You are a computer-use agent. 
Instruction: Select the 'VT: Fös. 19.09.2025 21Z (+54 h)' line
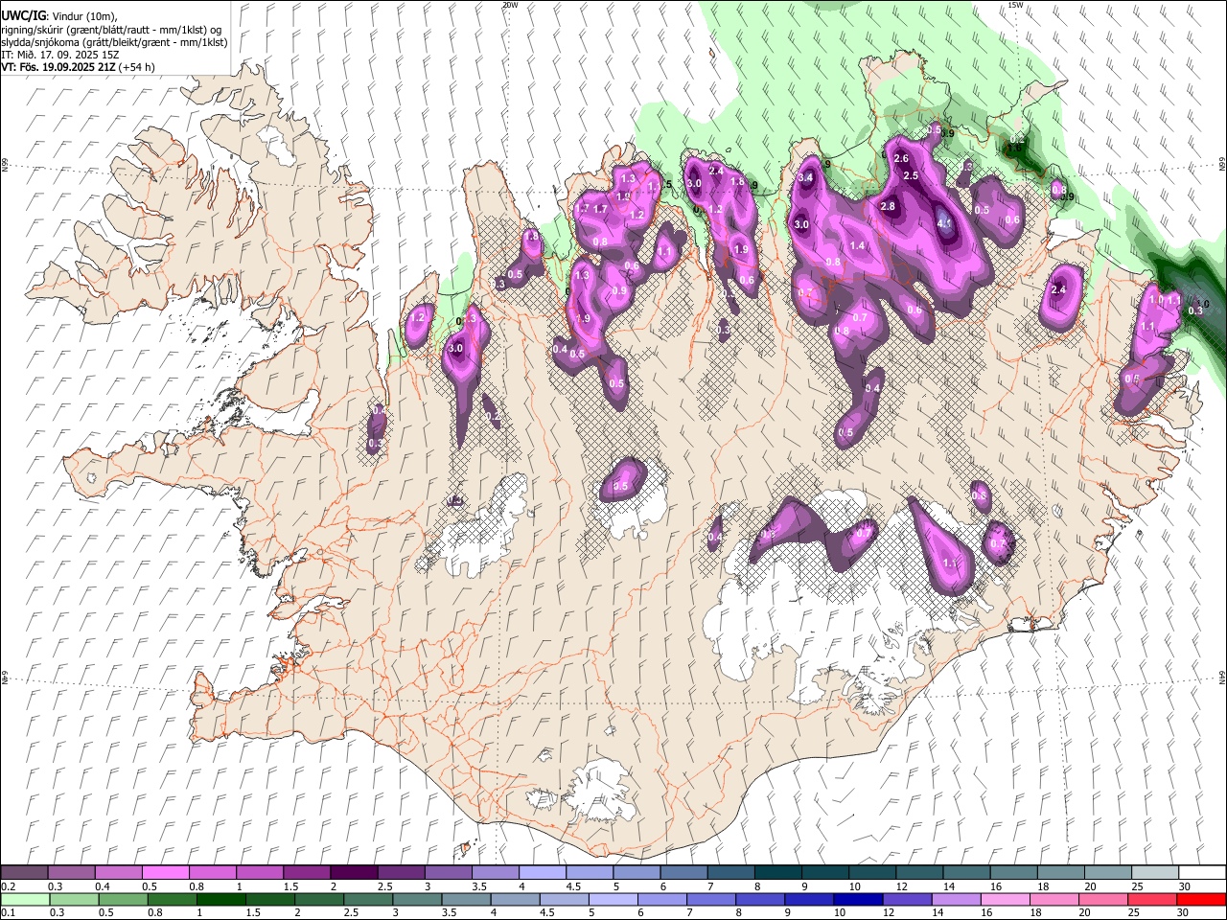tap(78, 67)
